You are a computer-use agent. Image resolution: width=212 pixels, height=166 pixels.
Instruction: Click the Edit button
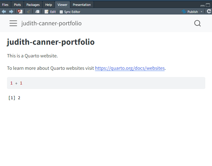[50, 12]
